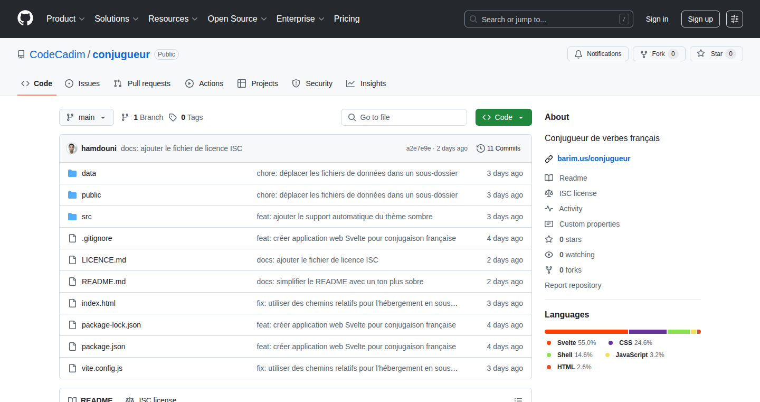The width and height of the screenshot is (760, 402).
Task: Open the README.md file
Action: tap(104, 282)
